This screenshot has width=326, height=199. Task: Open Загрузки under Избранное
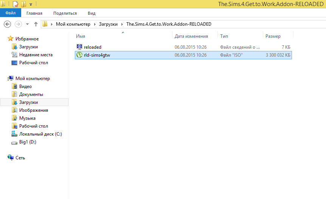[28, 47]
